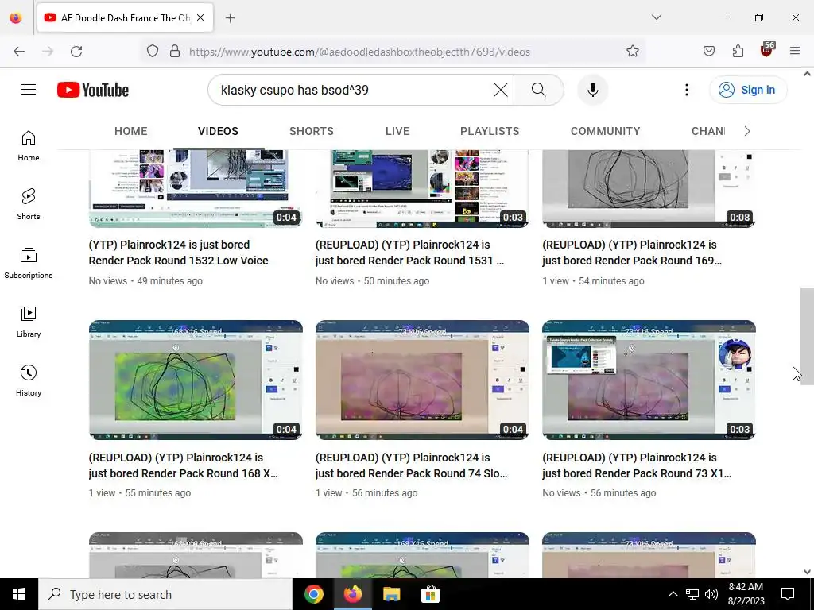Select the "55 minutes ago" text
This screenshot has width=814, height=610.
pos(158,493)
